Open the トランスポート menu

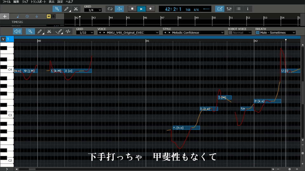click(x=38, y=2)
